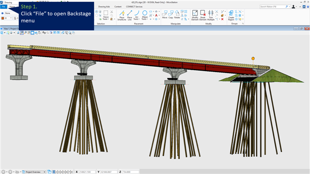Expand the Groups dialog launcher
The image size is (310, 174).
[243, 24]
